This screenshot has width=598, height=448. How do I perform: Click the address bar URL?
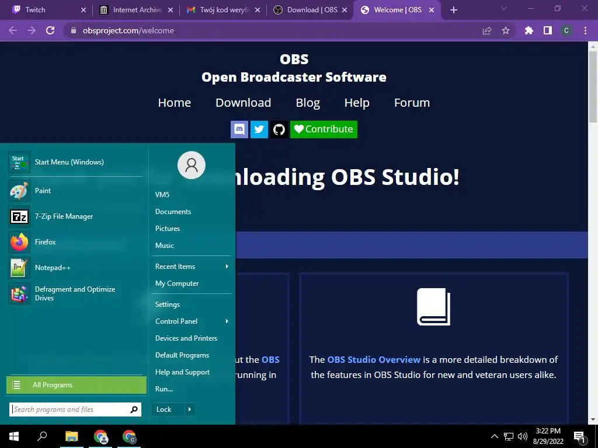click(128, 30)
